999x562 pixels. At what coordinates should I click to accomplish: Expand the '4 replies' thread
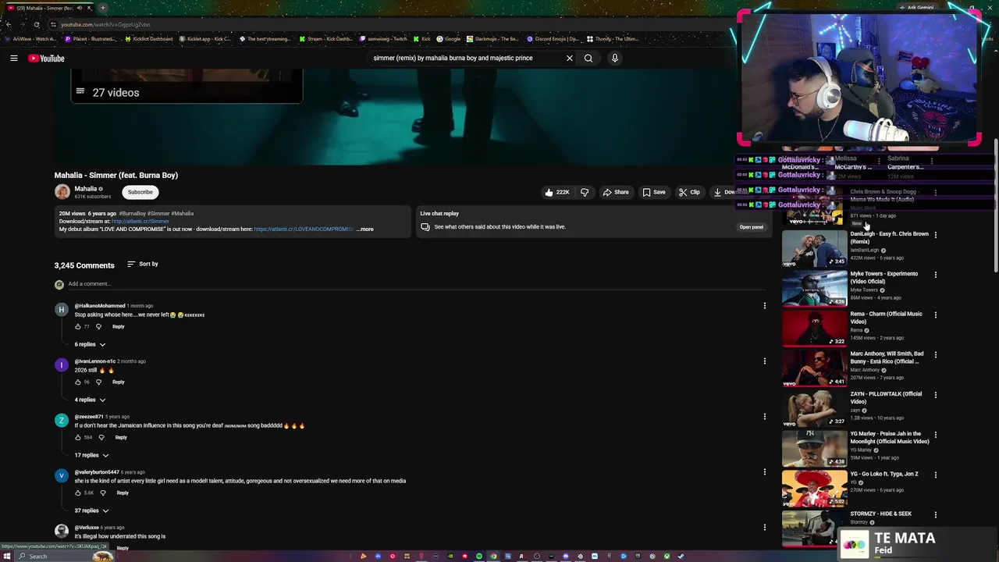coord(90,400)
